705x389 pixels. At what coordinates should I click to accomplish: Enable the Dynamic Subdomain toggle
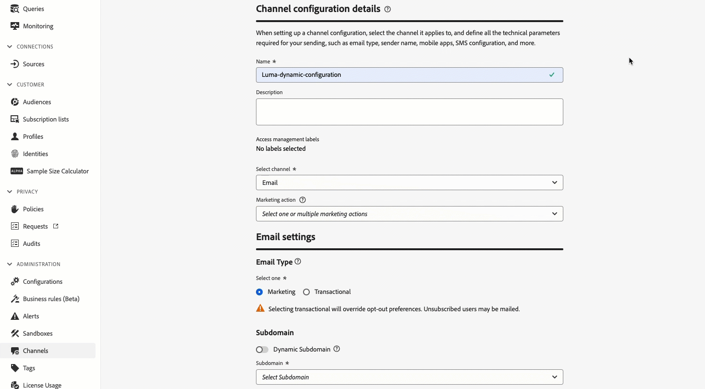tap(262, 350)
